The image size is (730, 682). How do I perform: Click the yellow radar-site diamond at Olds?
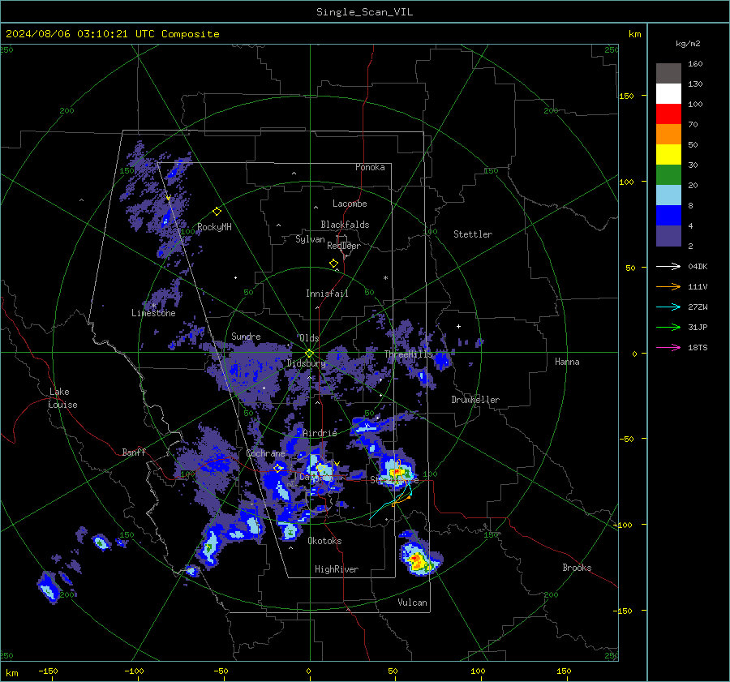[309, 354]
